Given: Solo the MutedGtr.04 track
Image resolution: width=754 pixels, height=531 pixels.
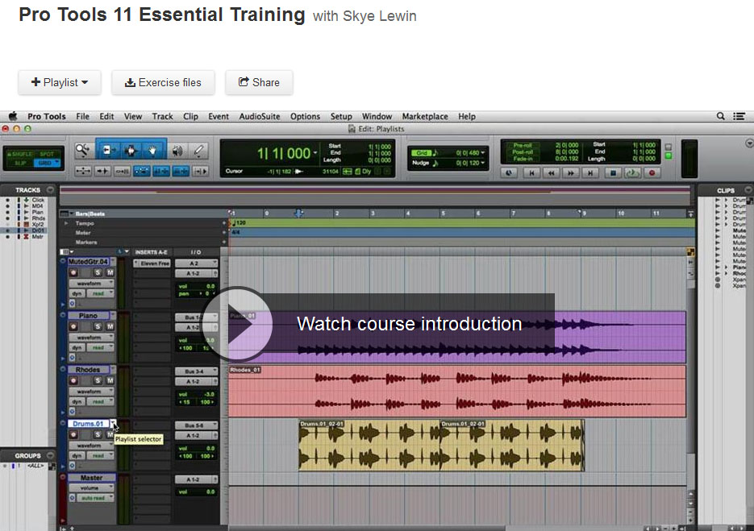Looking at the screenshot, I should (x=98, y=272).
